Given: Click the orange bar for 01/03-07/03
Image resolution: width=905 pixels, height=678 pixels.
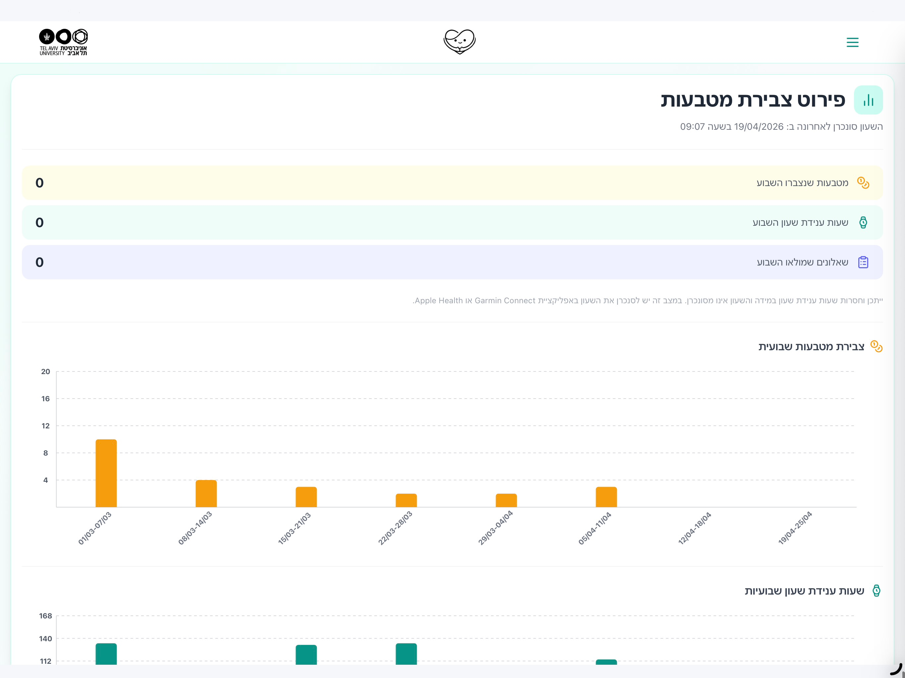Looking at the screenshot, I should click(106, 473).
